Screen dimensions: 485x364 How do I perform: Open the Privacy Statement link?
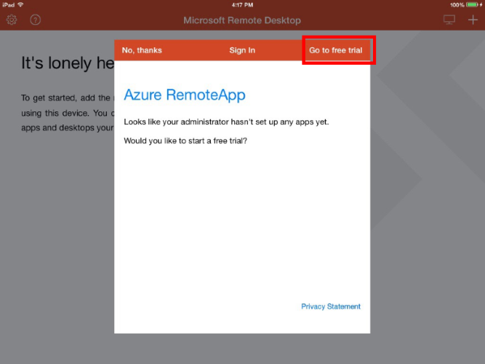[x=331, y=306]
